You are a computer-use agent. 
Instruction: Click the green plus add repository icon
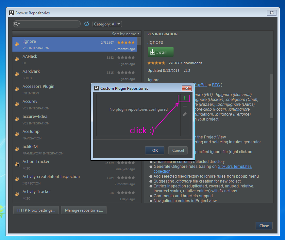click(x=184, y=98)
